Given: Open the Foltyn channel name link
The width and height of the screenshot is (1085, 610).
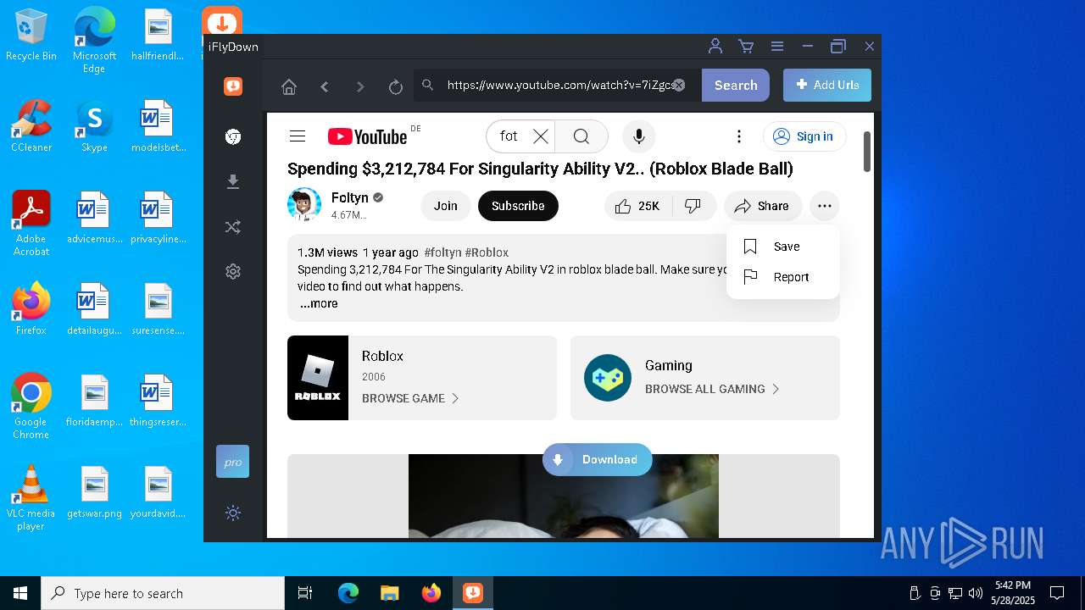Looking at the screenshot, I should (350, 197).
